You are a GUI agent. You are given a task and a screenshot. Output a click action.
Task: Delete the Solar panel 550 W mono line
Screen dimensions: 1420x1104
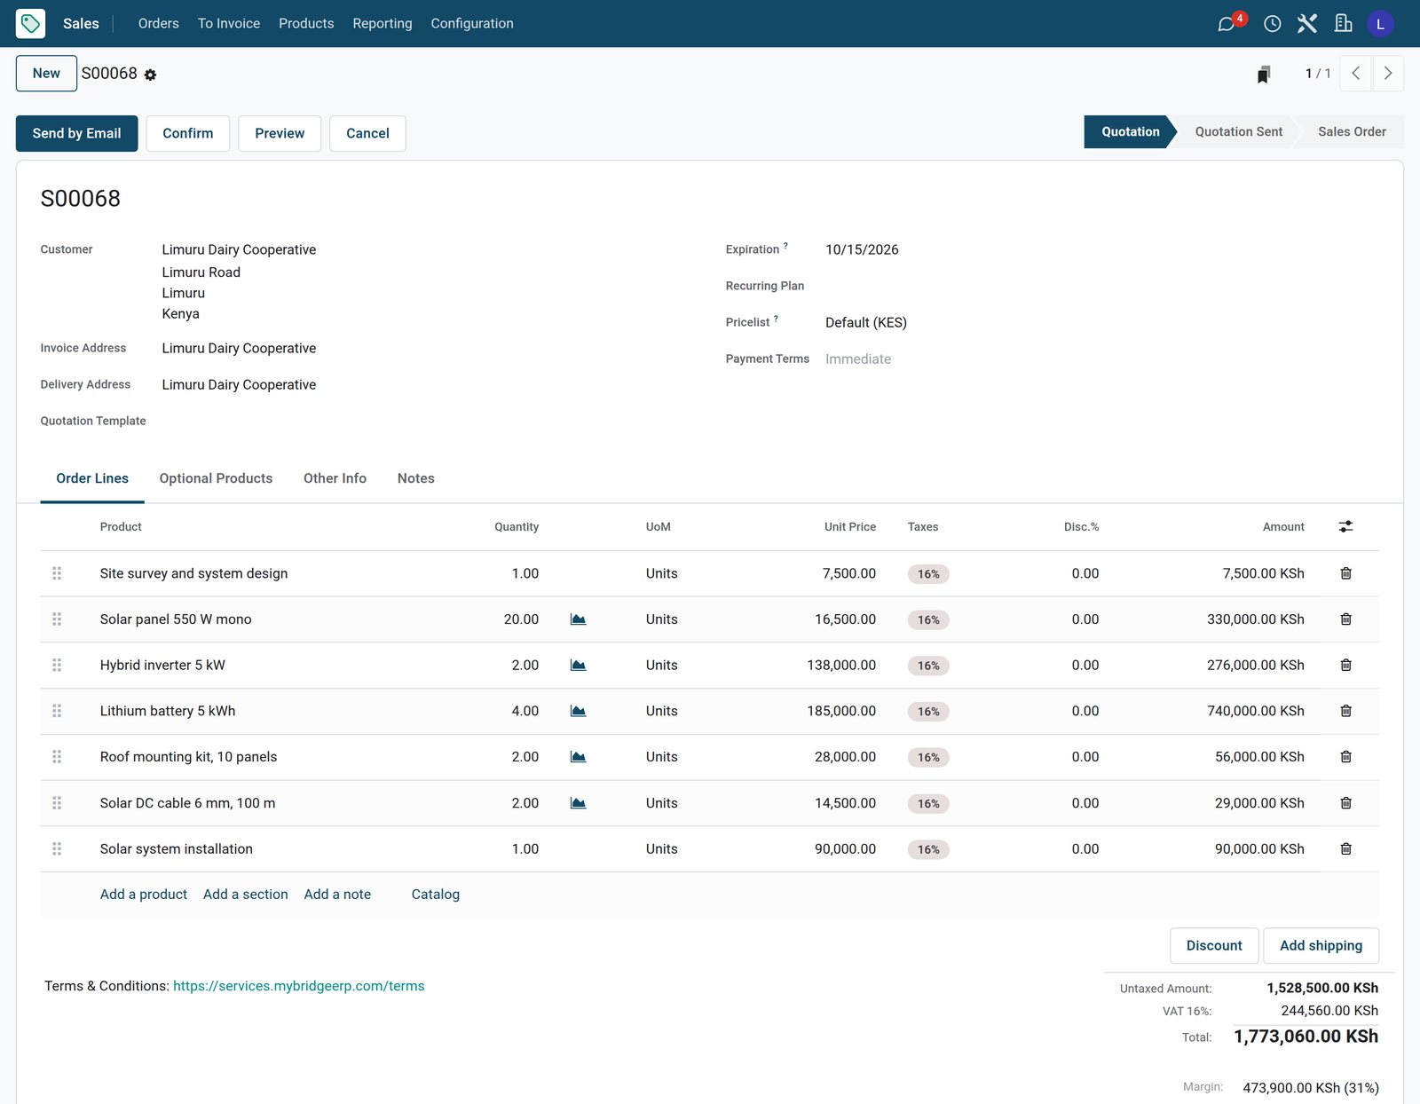[x=1345, y=619]
